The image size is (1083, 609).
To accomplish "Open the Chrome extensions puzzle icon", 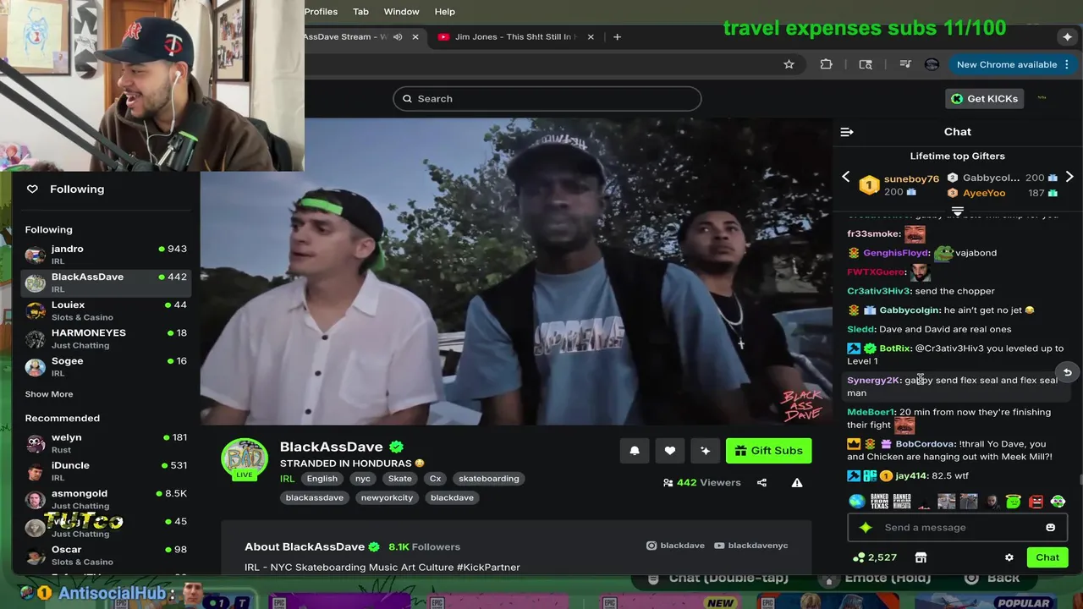I will (826, 64).
